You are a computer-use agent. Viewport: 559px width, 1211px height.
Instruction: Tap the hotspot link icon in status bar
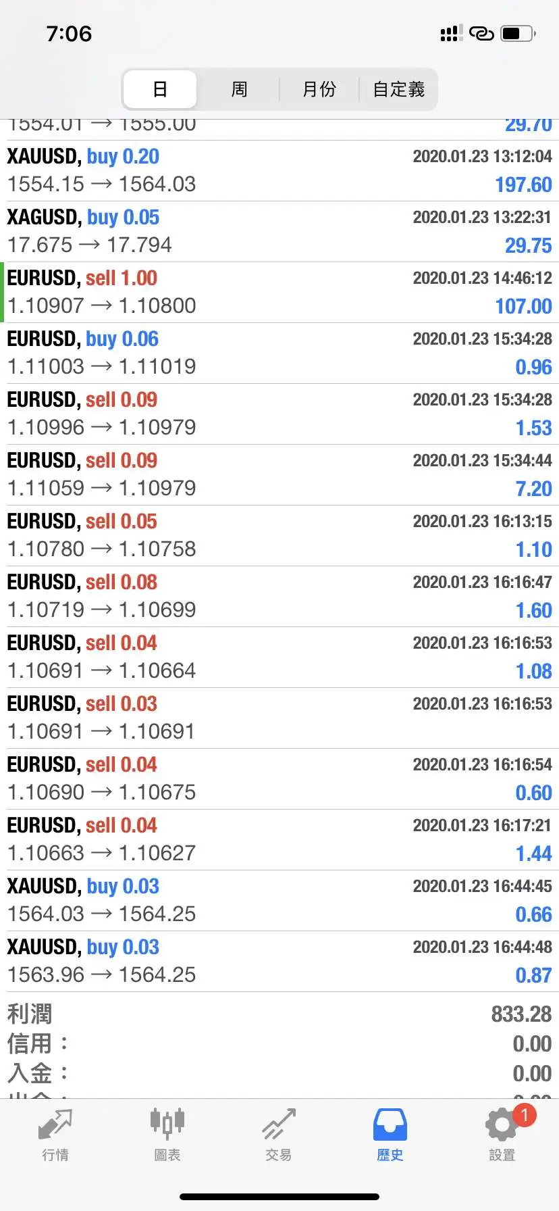coord(481,33)
